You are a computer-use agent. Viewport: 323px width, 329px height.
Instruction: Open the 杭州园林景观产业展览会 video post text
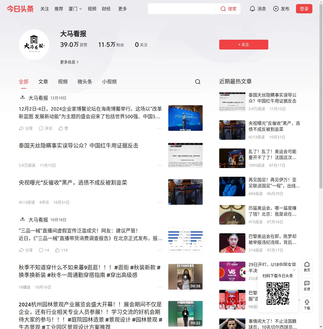click(90, 315)
